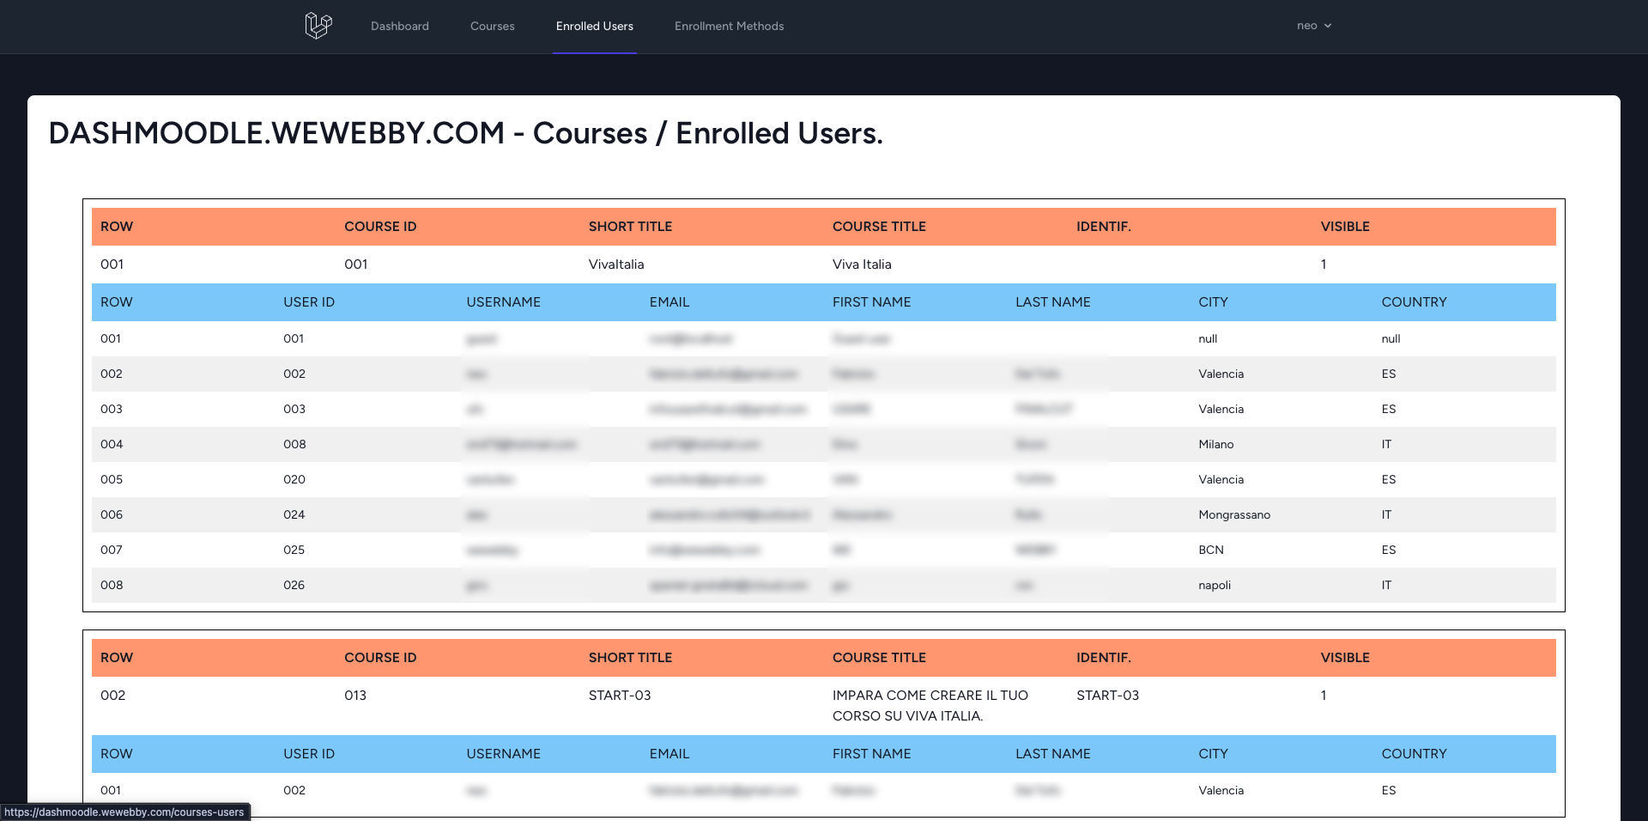
Task: Click the visible value 1 for Viva Italia
Action: pos(1324,265)
